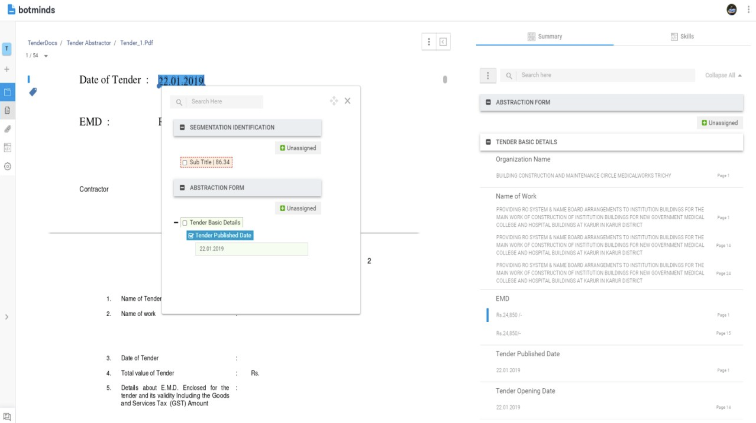Open the settings gear icon in sidebar
Viewport: 756px width, 423px height.
(x=7, y=167)
